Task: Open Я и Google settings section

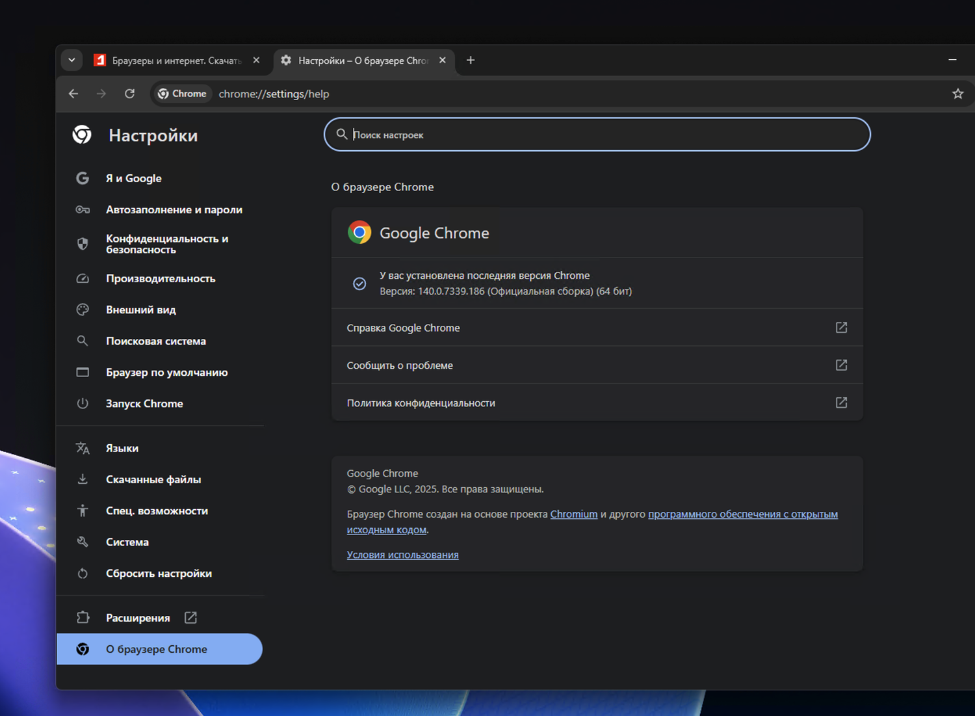Action: pos(159,178)
